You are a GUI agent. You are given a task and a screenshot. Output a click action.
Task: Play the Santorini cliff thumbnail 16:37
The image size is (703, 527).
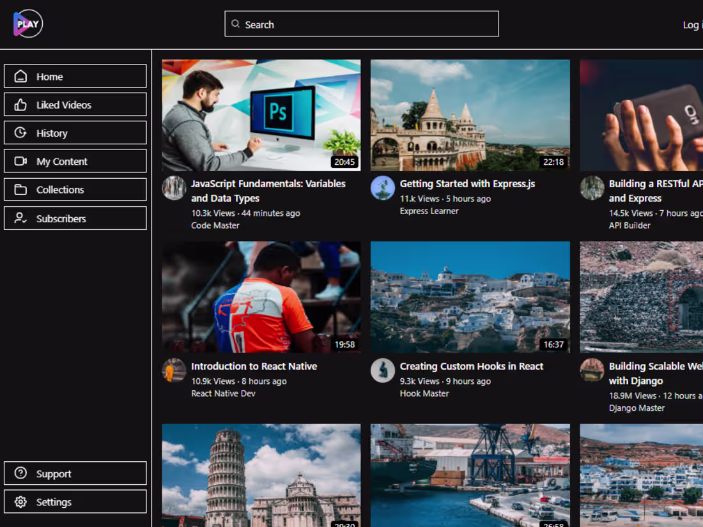tap(470, 297)
